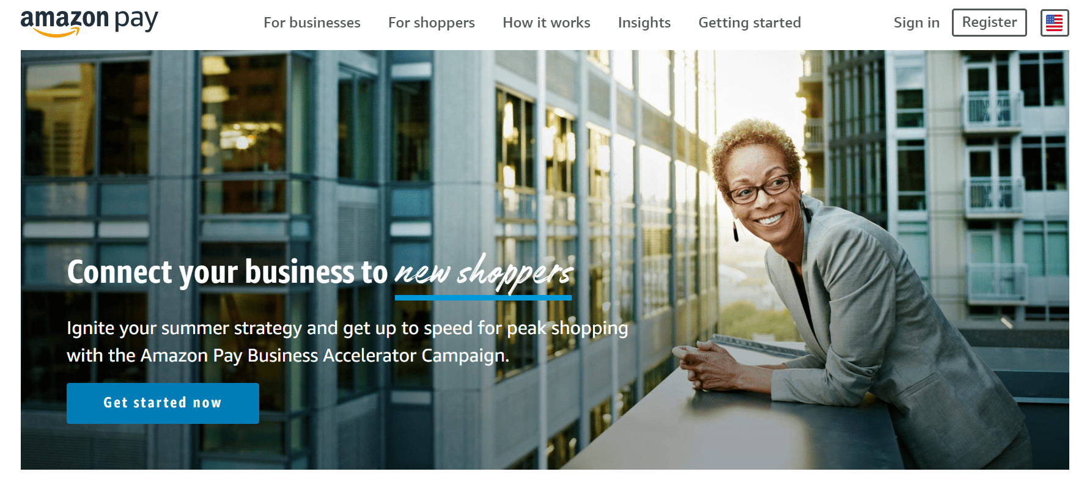Click the handwritten 'new shoppers' text
The height and width of the screenshot is (488, 1087).
tap(484, 273)
